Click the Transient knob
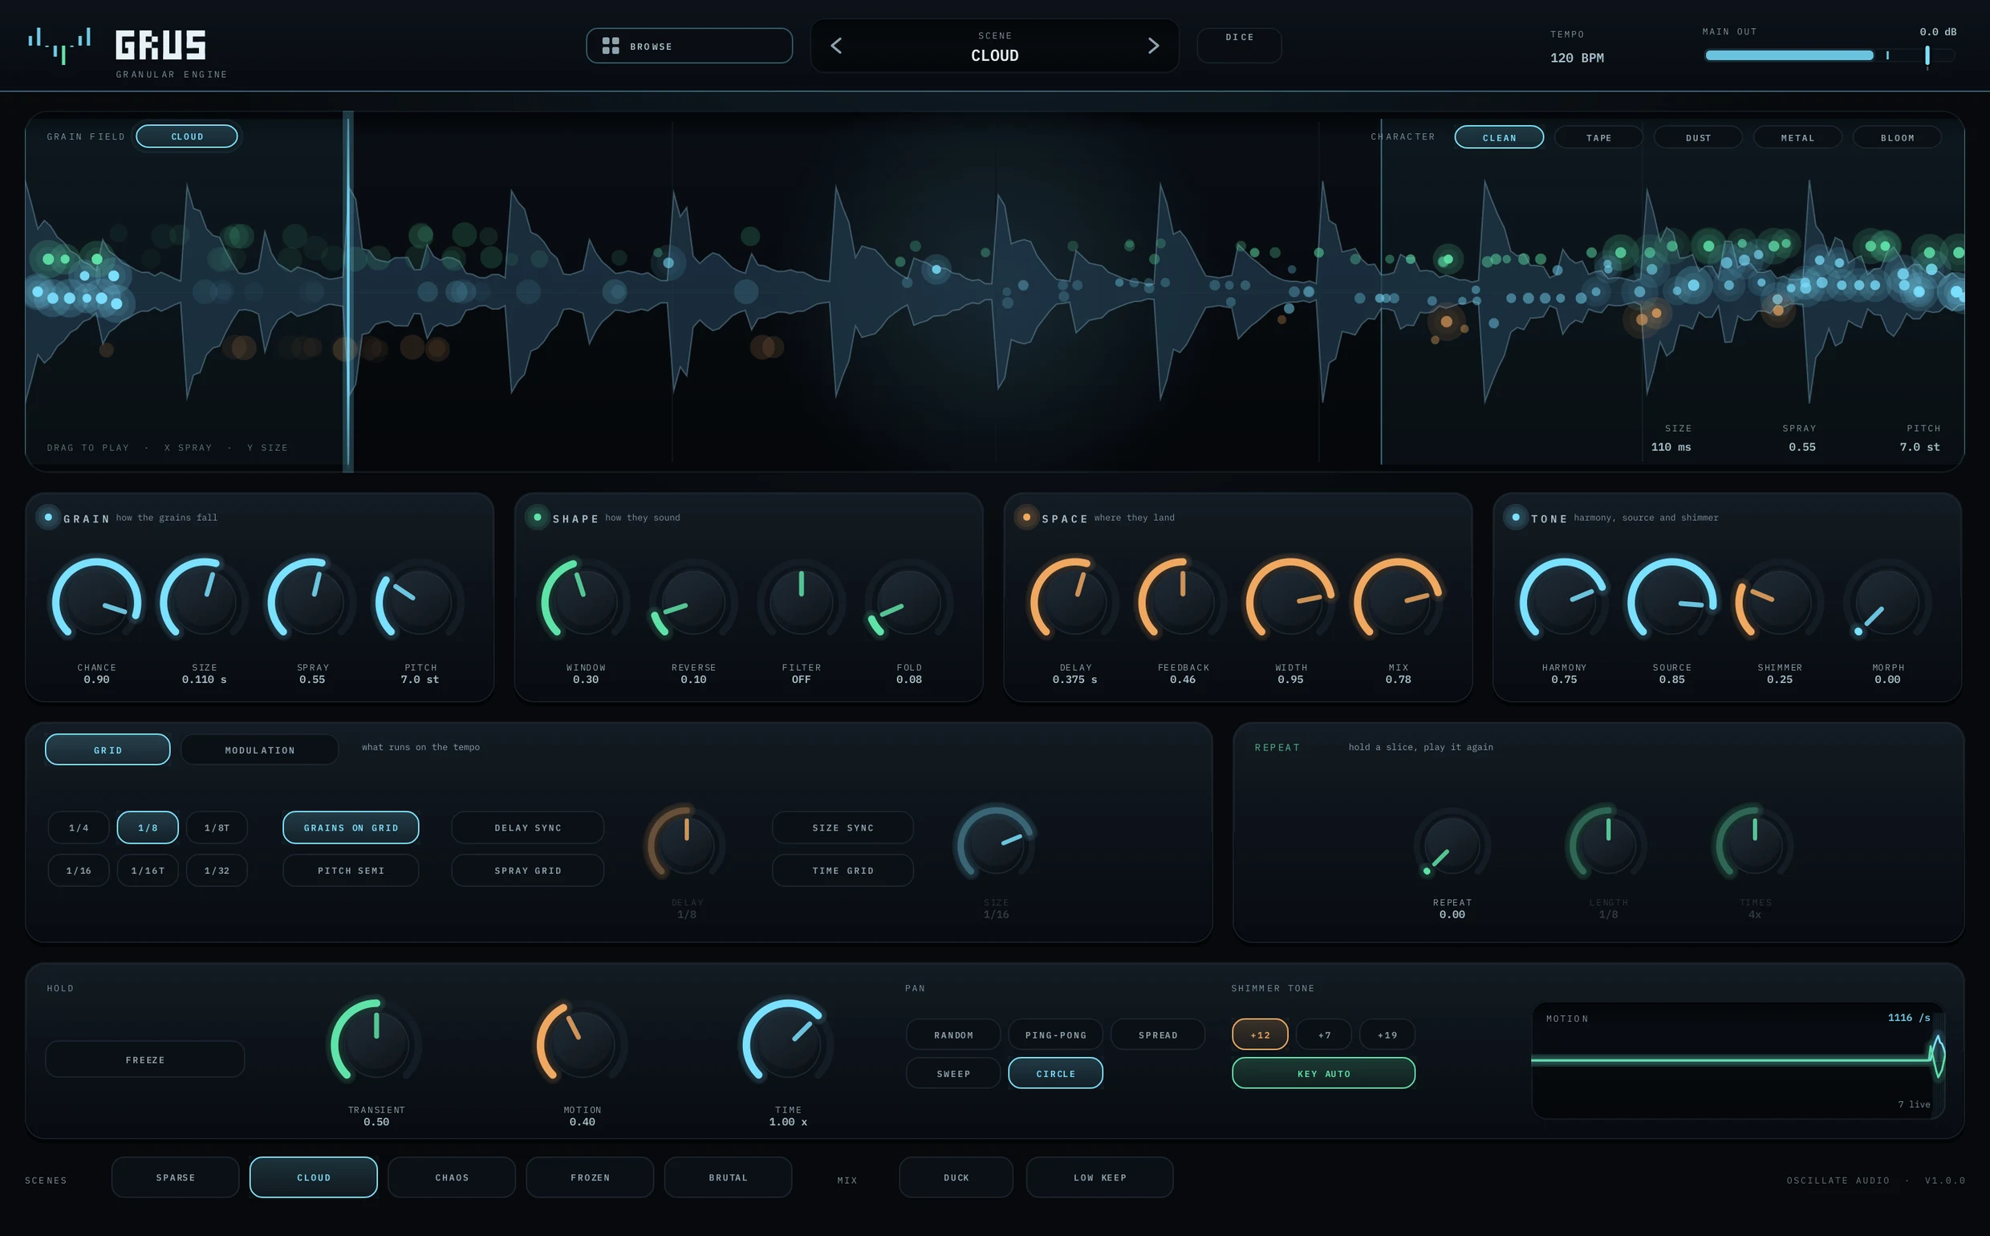The width and height of the screenshot is (1990, 1236). tap(376, 1043)
